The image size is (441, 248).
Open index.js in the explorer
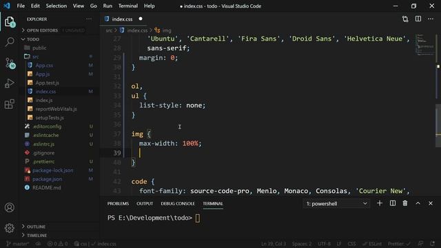point(44,100)
